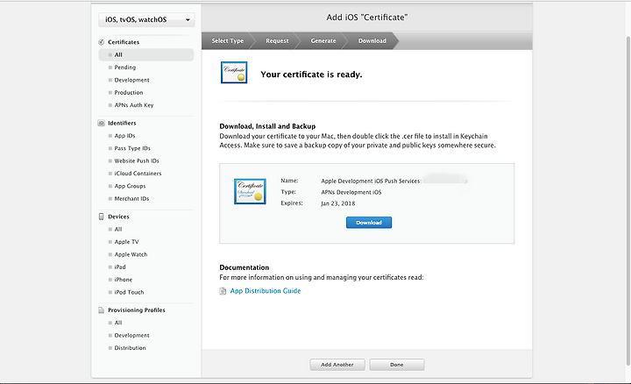Viewport: 631px width, 384px height.
Task: Open App IDs under Identifiers
Action: pos(124,136)
